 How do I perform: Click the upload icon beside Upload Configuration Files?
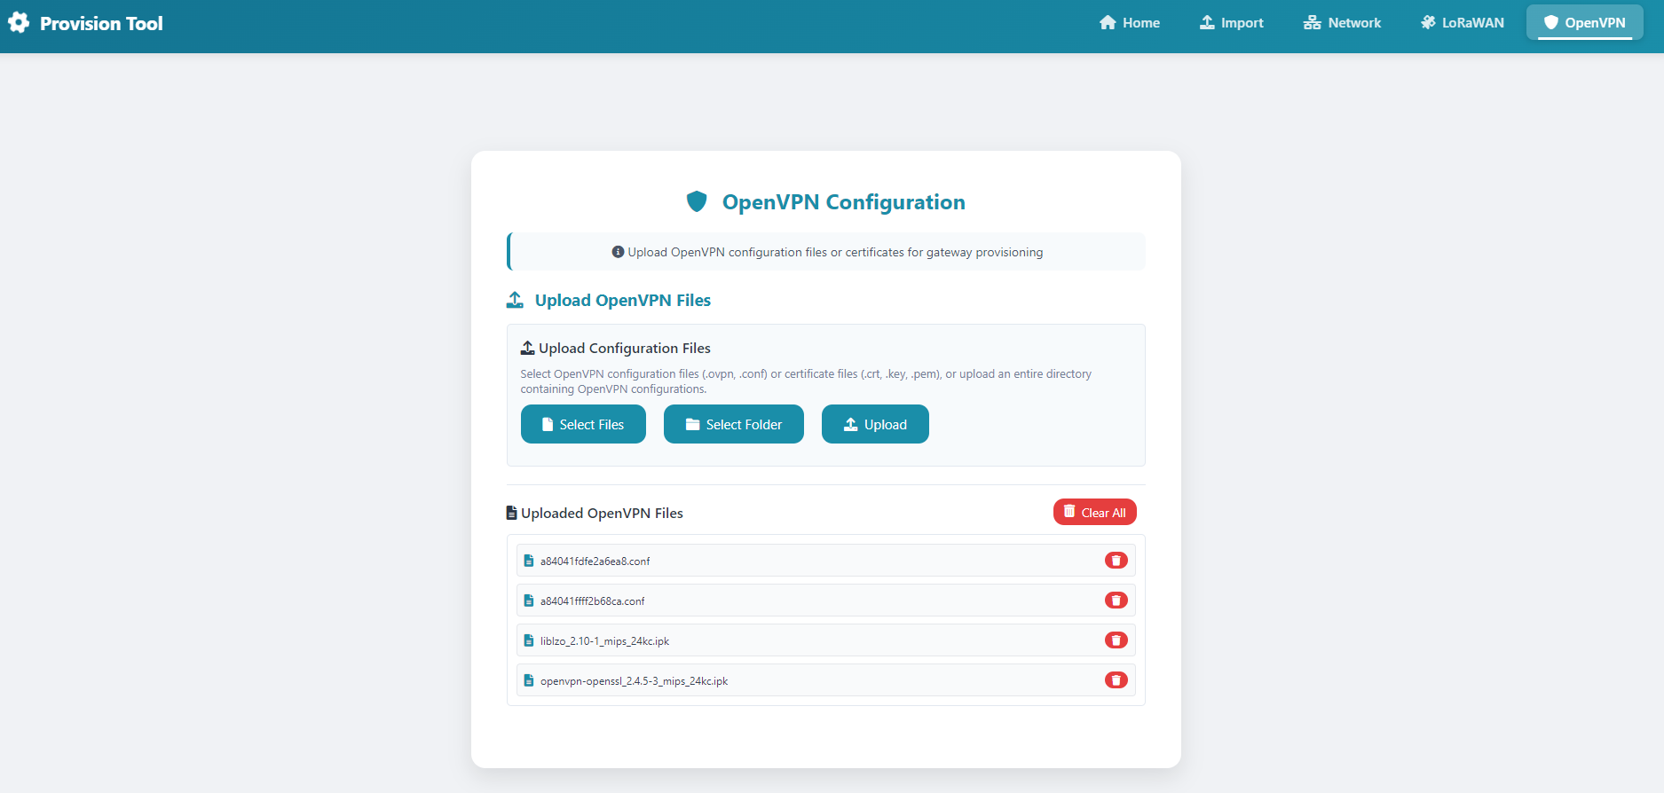pyautogui.click(x=527, y=348)
